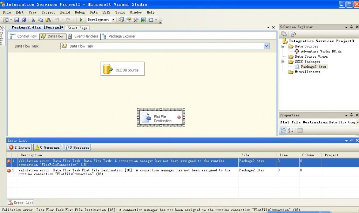The image size is (359, 213).
Task: Click the Property Pages icon in Properties panel
Action: tap(300, 130)
